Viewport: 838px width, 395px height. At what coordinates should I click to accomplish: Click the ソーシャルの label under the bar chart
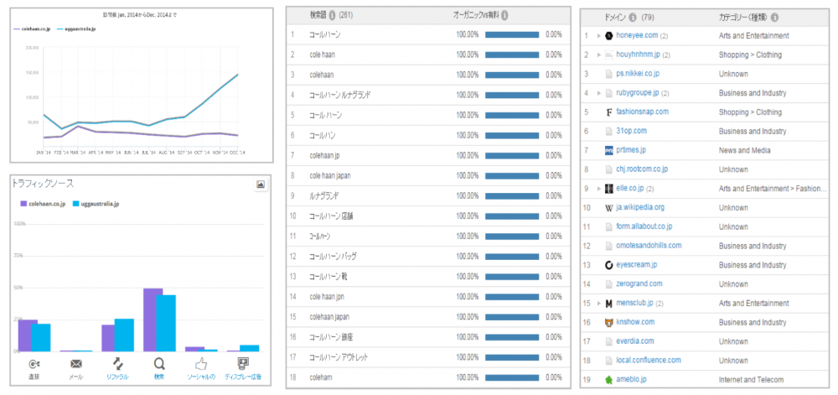[x=201, y=377]
